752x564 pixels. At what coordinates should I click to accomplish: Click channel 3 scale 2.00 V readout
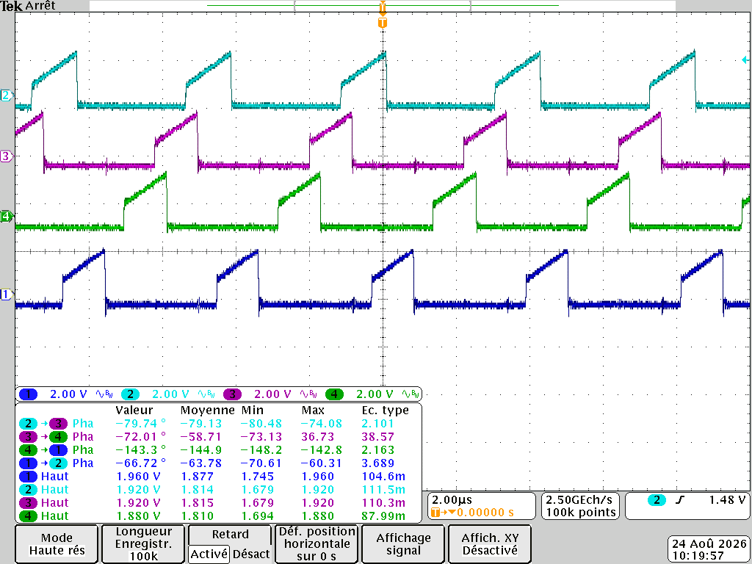[272, 394]
